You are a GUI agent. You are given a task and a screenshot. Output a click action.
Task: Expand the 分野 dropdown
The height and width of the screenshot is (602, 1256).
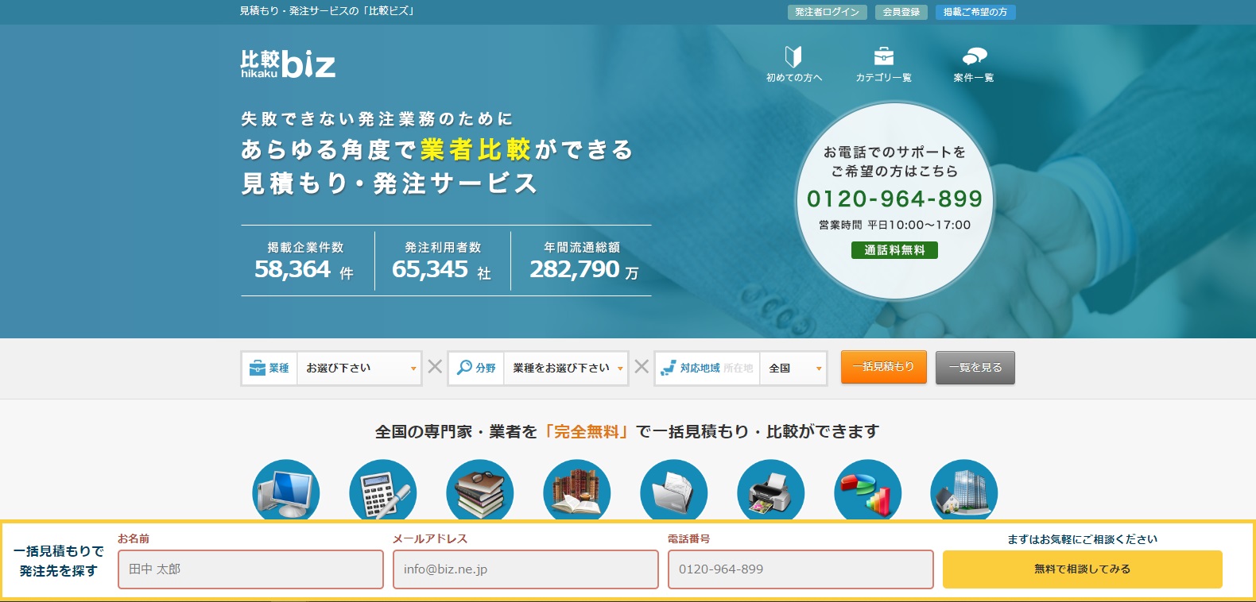(x=565, y=369)
